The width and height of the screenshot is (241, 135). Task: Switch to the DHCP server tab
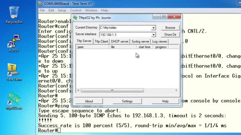[120, 42]
